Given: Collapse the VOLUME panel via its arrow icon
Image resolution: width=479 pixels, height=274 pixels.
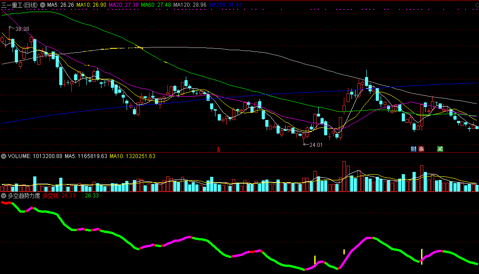Looking at the screenshot, I should click(x=4, y=156).
